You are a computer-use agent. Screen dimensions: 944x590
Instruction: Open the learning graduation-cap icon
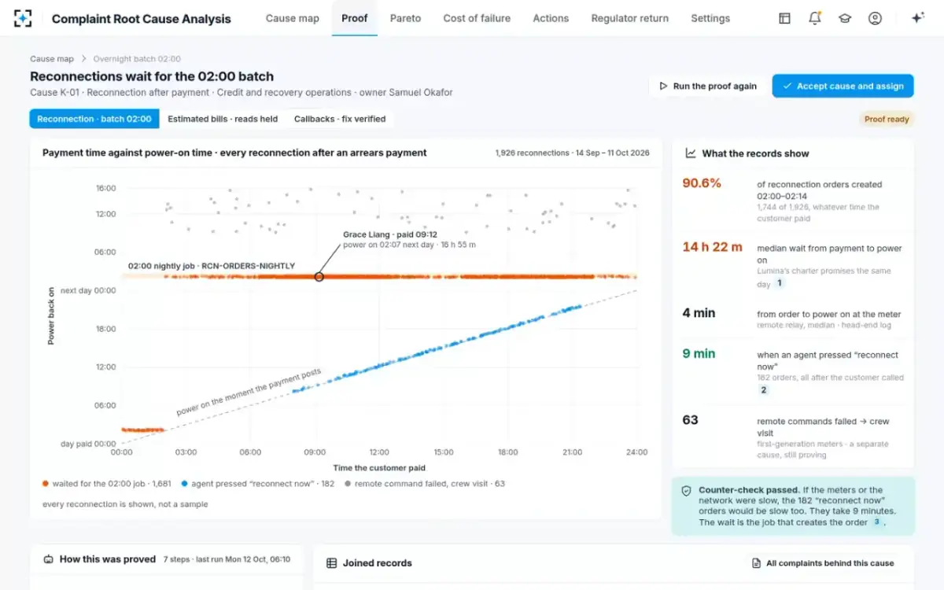click(845, 18)
